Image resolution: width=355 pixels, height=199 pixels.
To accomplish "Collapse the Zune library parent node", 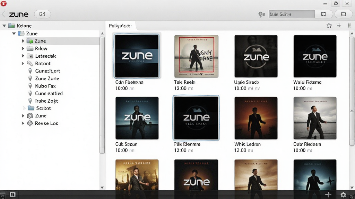I will pos(14,34).
